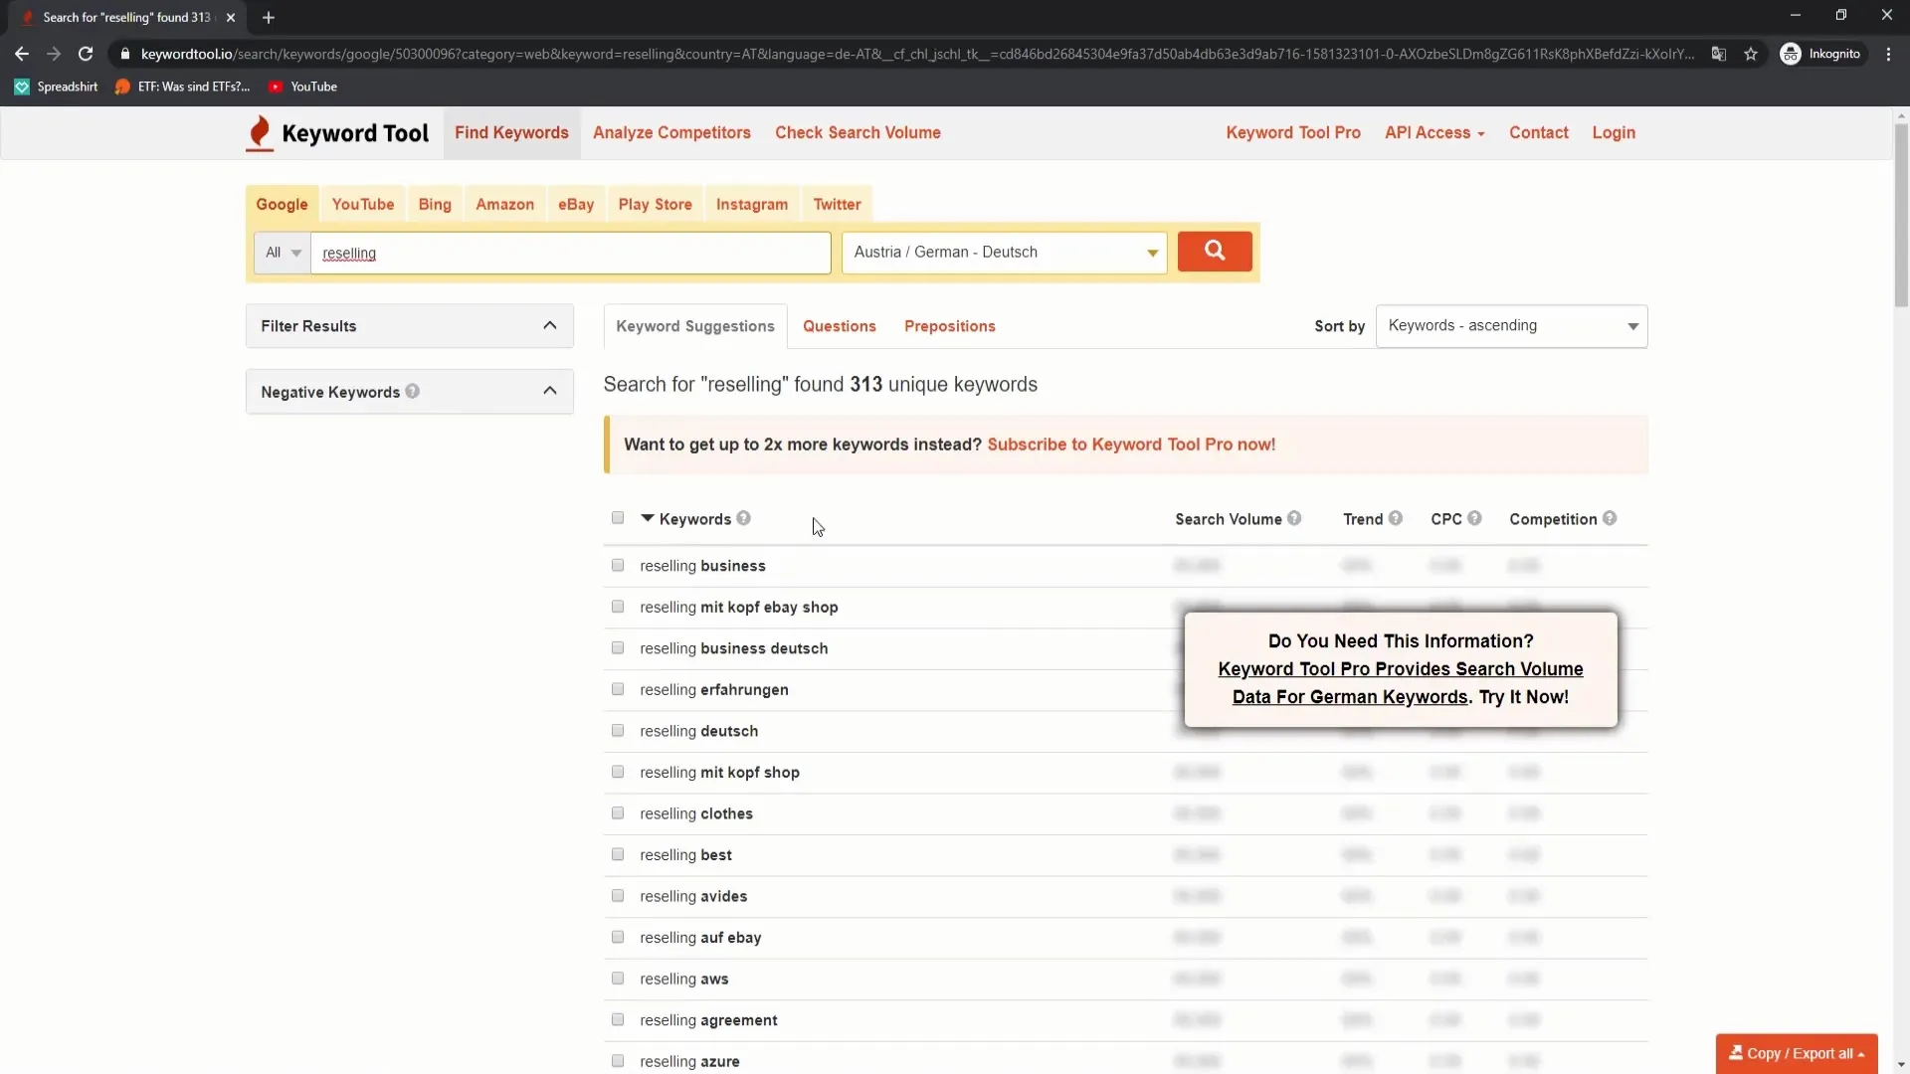Open the Sort by dropdown

coord(1511,326)
